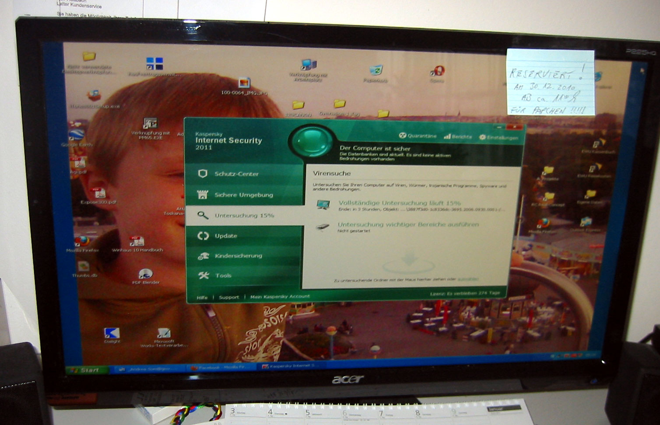This screenshot has height=425, width=660.
Task: Select the Opera browser desktop icon
Action: [437, 74]
